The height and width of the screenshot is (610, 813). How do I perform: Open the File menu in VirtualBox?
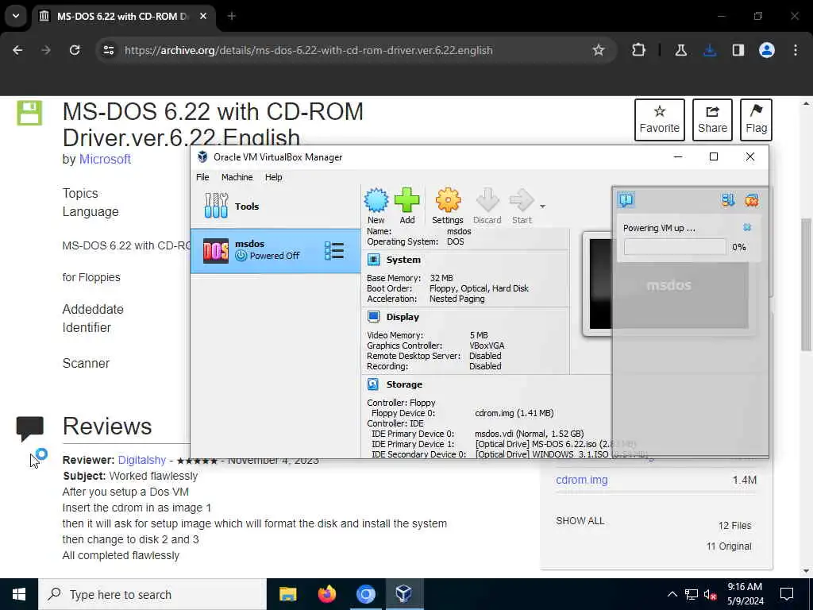click(x=202, y=177)
